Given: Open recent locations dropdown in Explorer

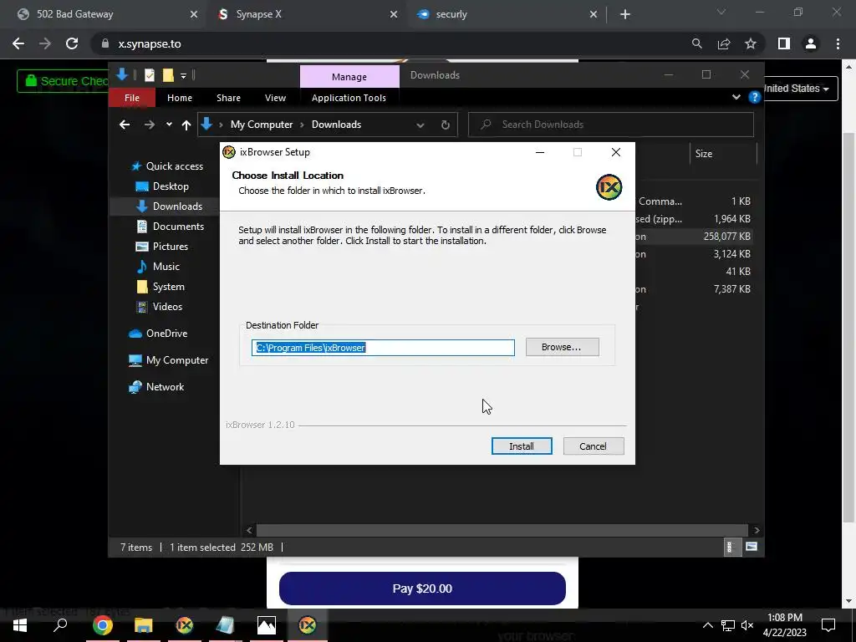Looking at the screenshot, I should tap(169, 125).
